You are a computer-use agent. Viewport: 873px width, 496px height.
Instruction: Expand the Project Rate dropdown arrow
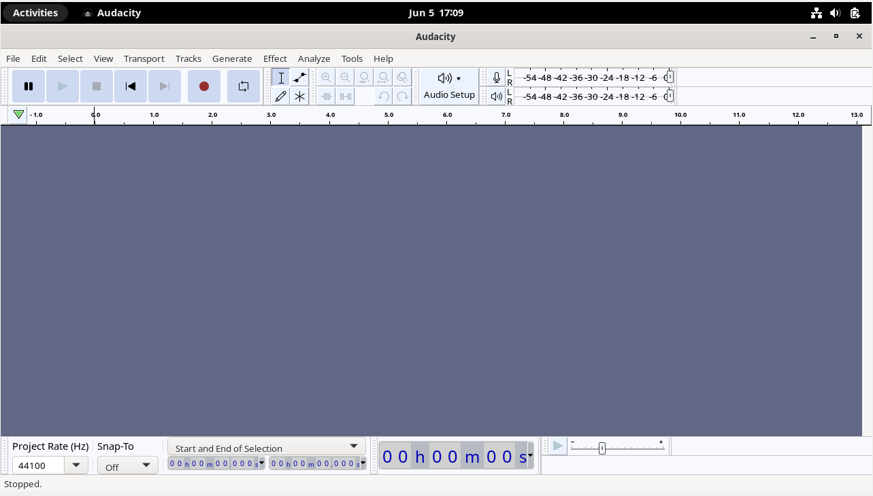point(76,465)
